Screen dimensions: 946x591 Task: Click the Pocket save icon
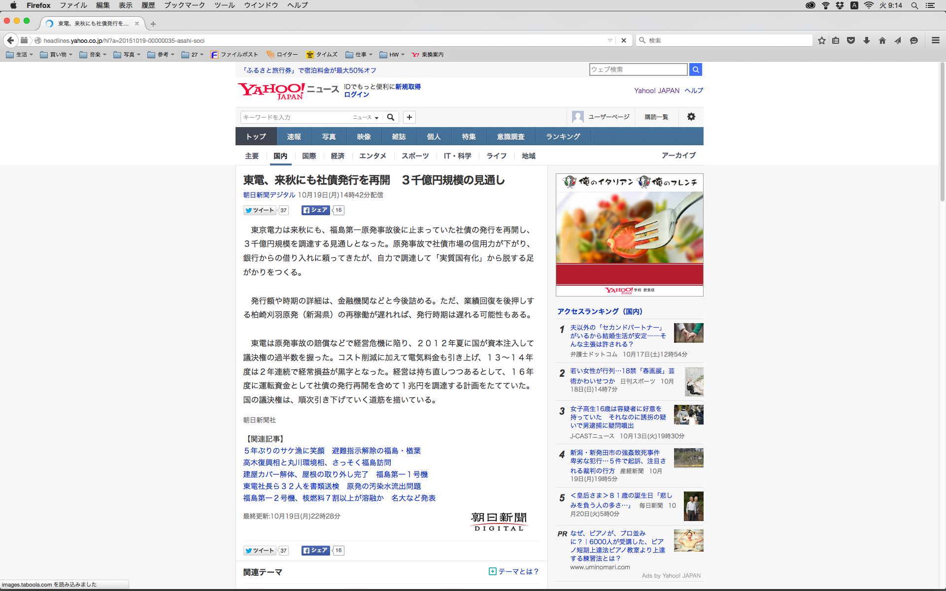click(851, 40)
